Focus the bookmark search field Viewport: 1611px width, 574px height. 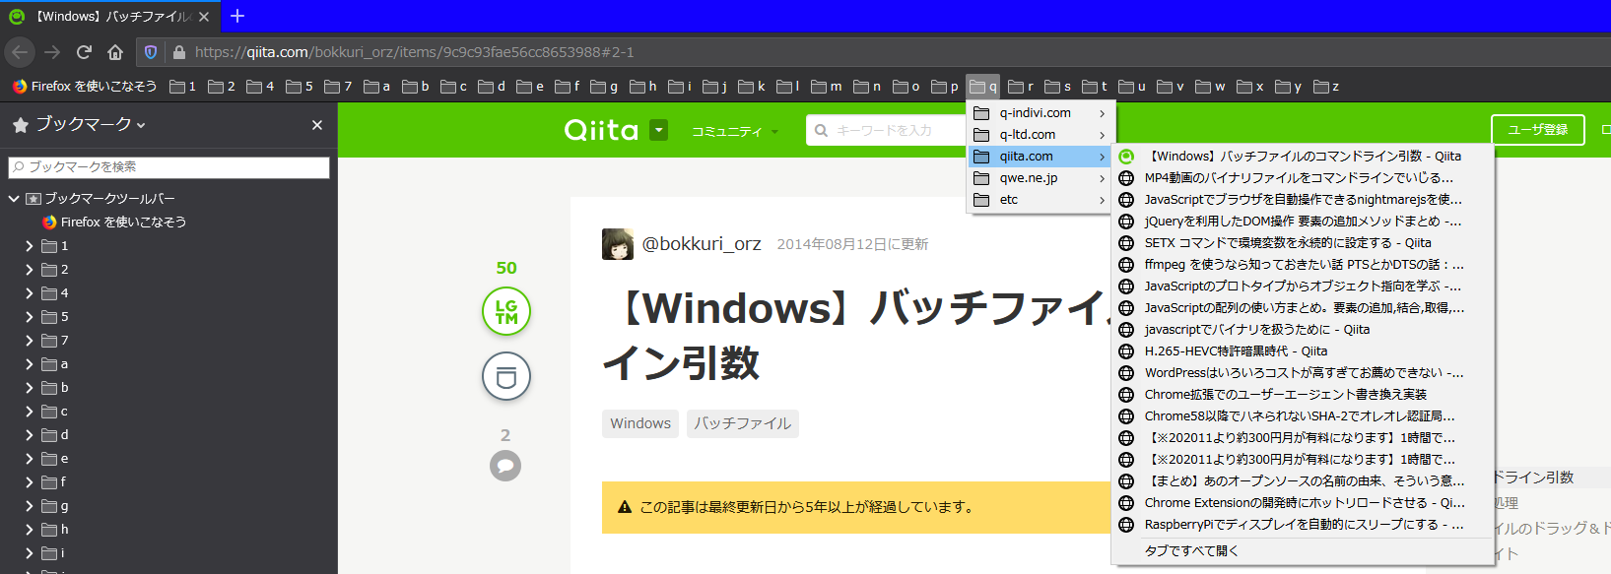tap(168, 167)
